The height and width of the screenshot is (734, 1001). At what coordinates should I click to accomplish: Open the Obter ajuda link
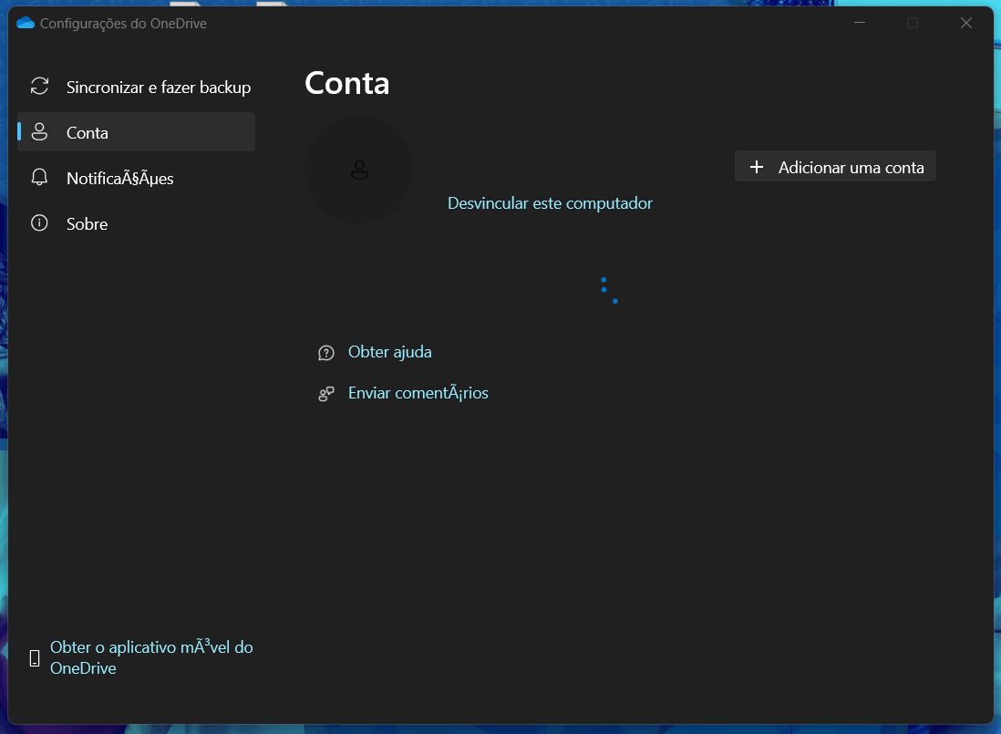pyautogui.click(x=389, y=352)
